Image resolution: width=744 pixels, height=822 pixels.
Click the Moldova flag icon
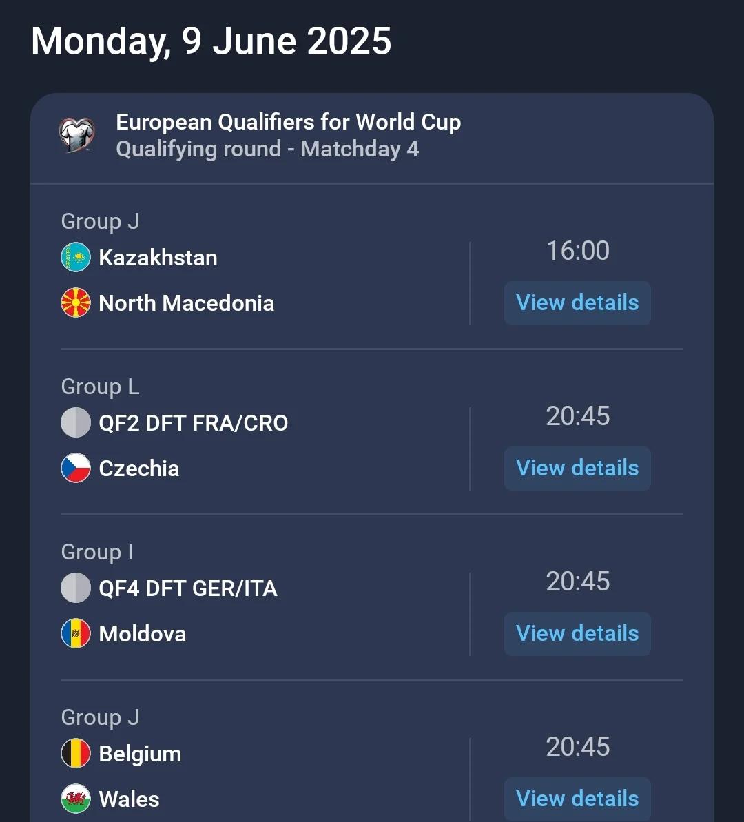pyautogui.click(x=76, y=634)
